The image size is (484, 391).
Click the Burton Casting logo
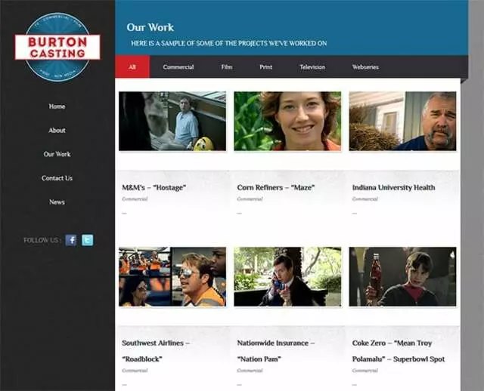coord(57,47)
